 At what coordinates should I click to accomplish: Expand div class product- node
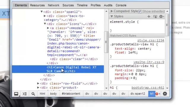coord(38,87)
